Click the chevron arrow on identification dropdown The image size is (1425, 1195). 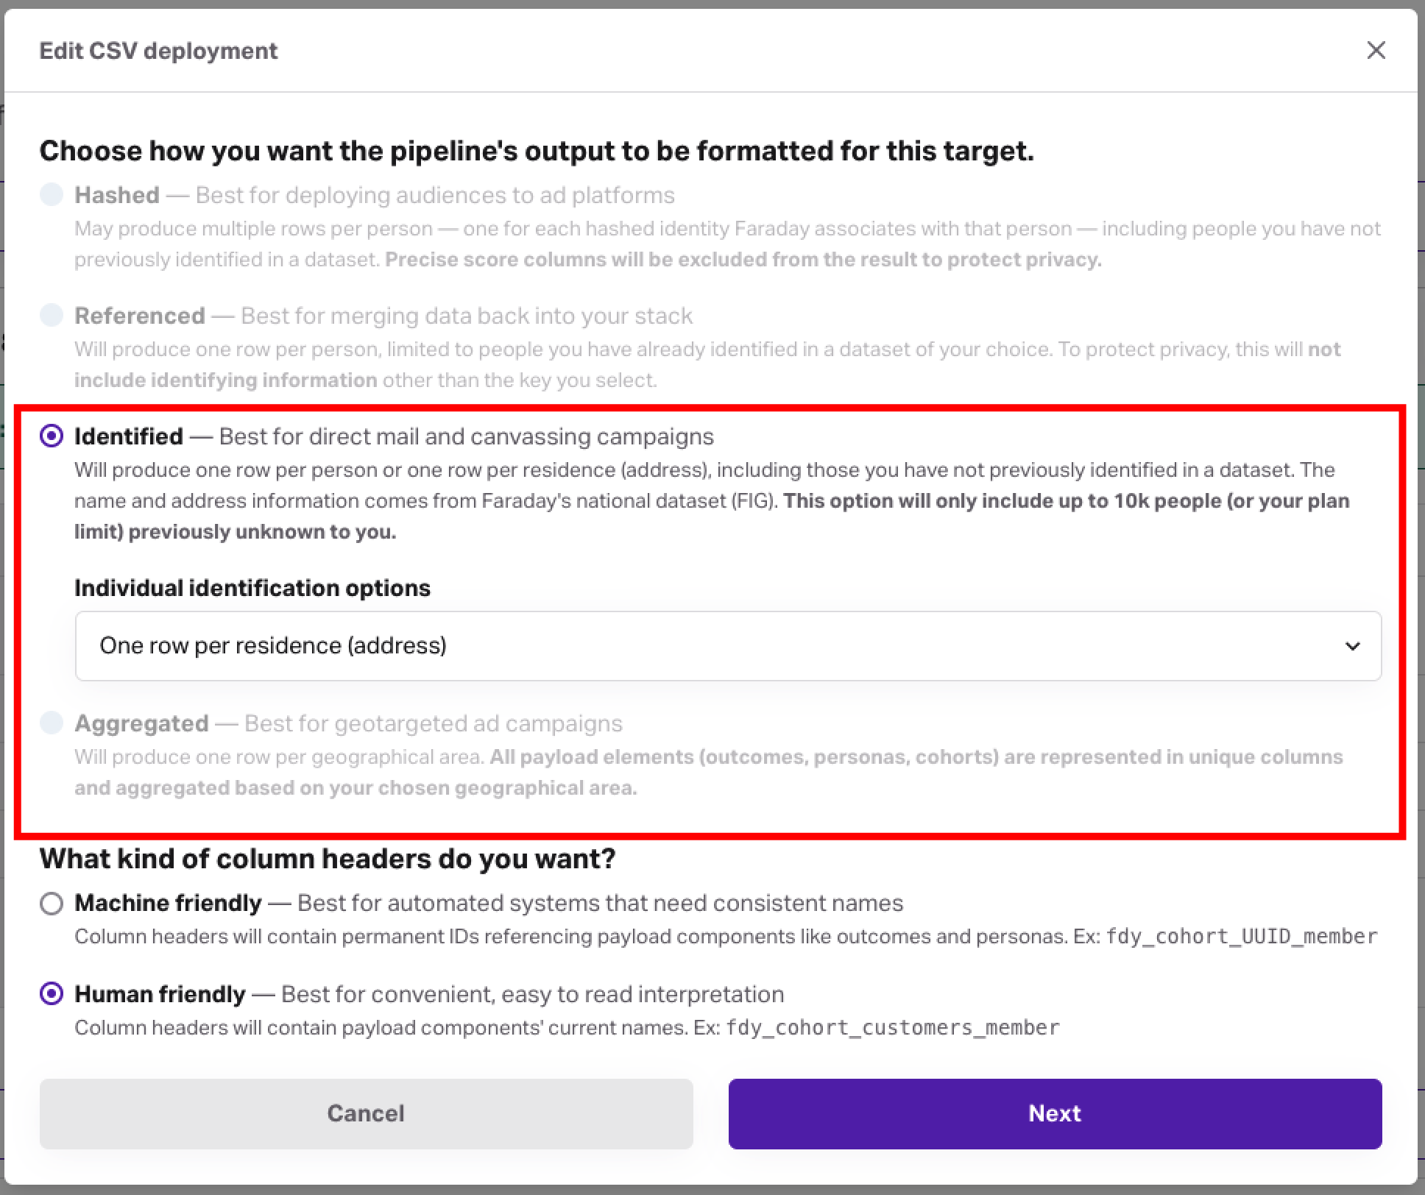click(x=1352, y=646)
